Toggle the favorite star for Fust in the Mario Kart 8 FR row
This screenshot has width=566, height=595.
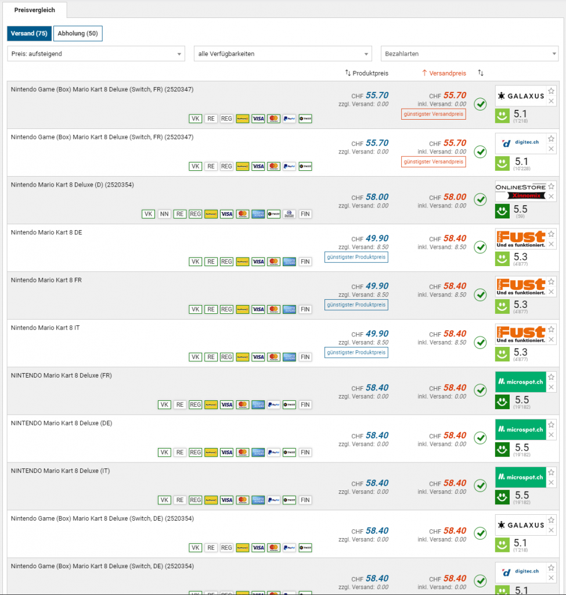[551, 282]
